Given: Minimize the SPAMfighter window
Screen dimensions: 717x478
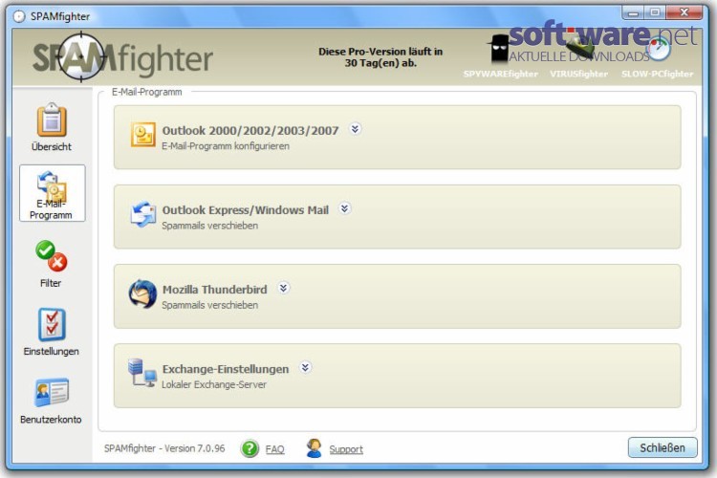Looking at the screenshot, I should pos(633,12).
